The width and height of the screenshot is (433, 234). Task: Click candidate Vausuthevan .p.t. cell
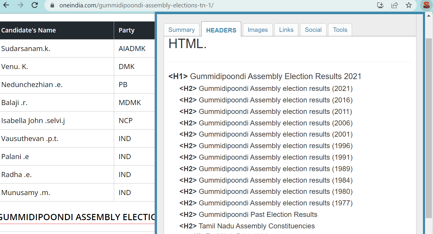click(x=57, y=138)
